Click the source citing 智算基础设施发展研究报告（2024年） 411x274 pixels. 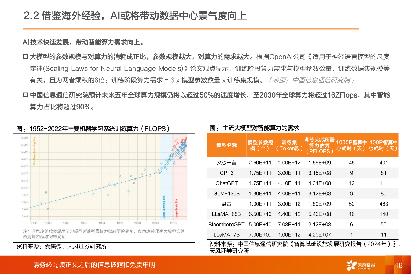[x=305, y=247]
